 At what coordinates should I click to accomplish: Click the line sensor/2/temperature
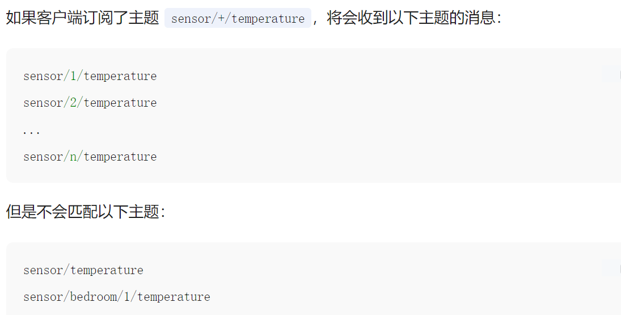pos(90,103)
